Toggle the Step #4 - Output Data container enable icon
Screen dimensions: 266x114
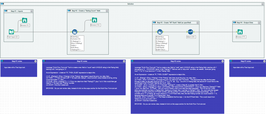coord(235,22)
